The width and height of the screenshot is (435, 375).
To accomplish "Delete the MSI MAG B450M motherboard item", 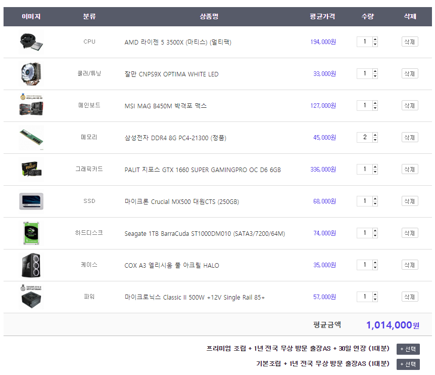I will [410, 105].
